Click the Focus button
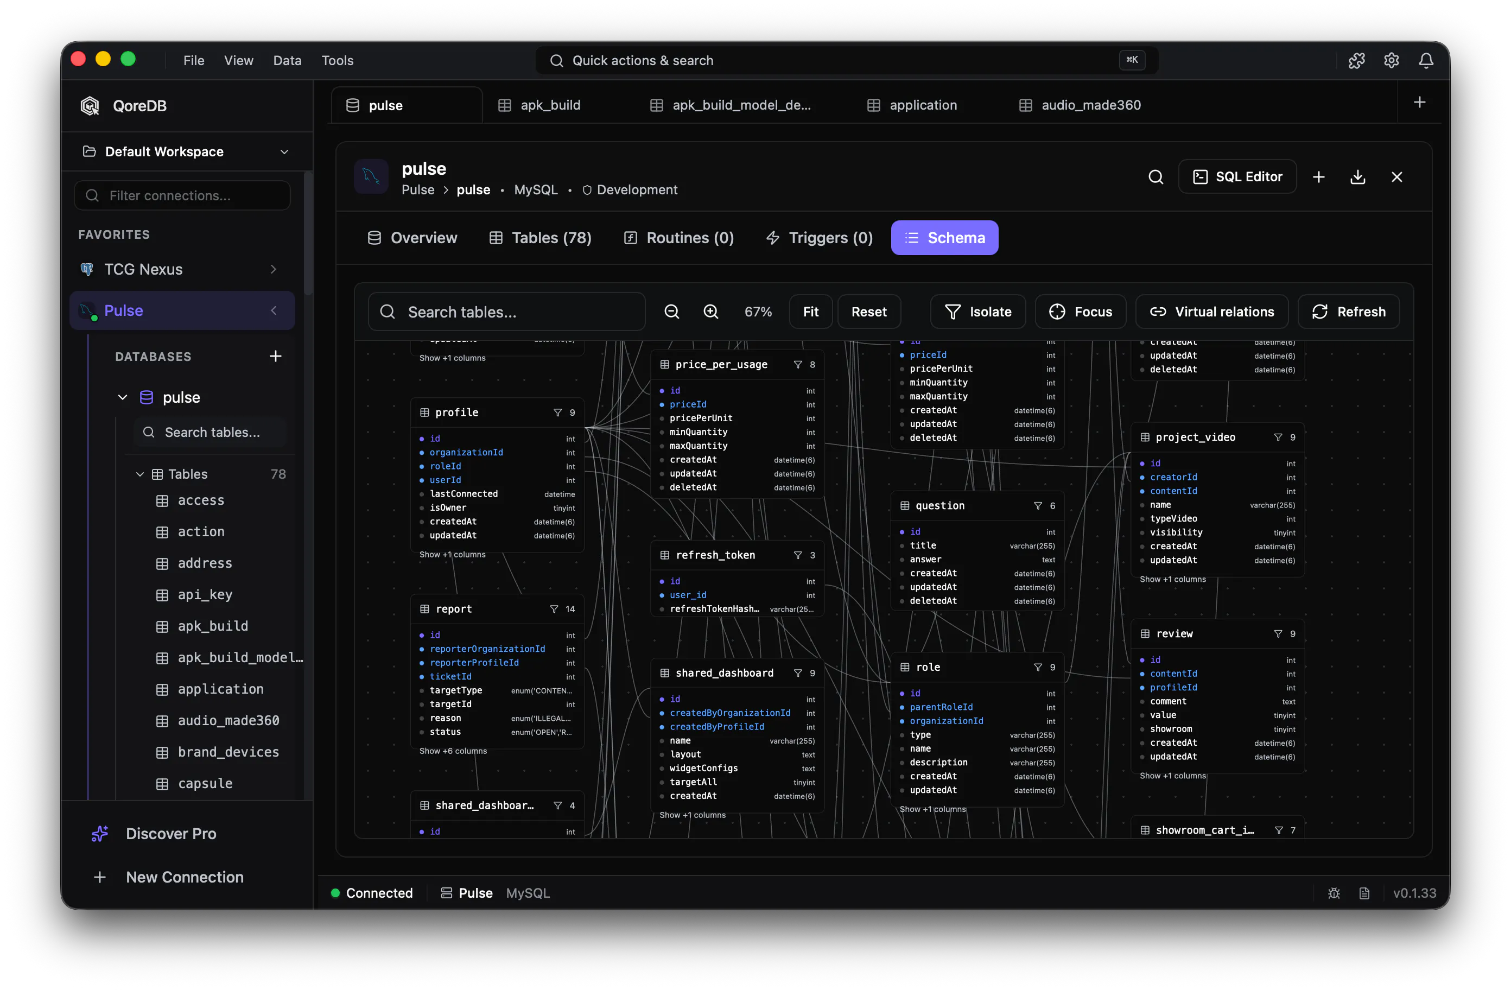 [x=1080, y=312]
